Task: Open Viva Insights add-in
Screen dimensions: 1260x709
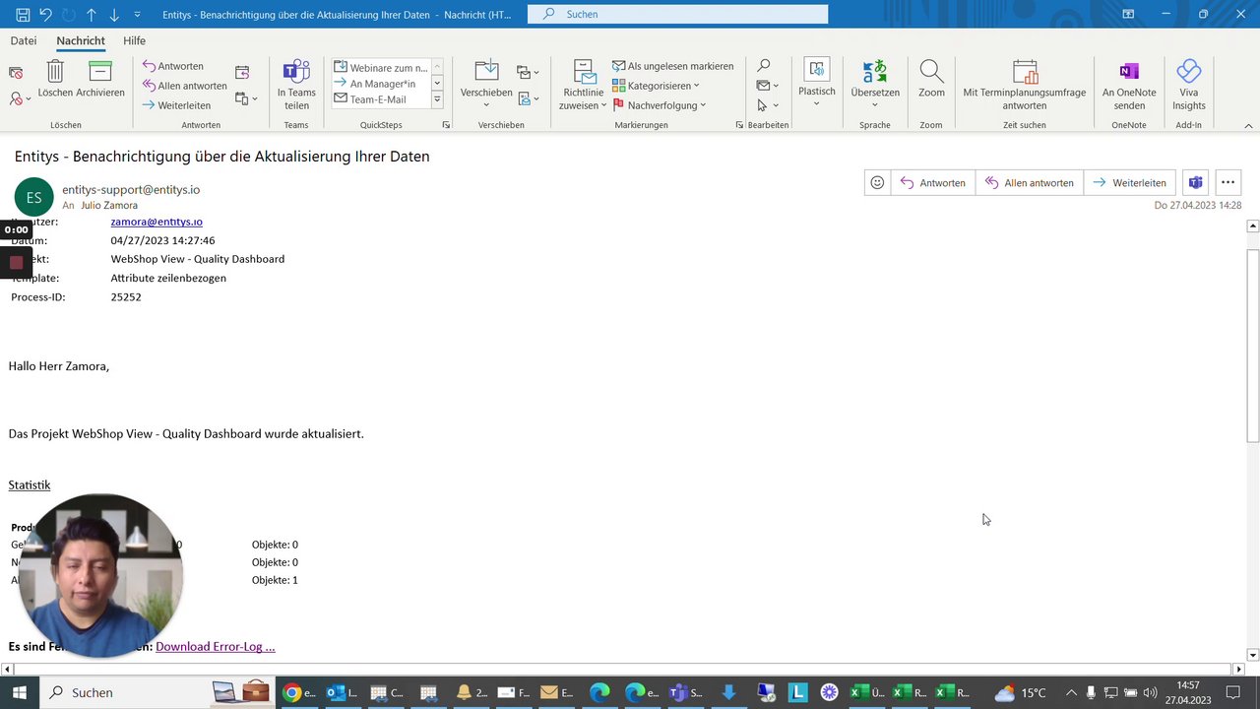Action: [1188, 85]
